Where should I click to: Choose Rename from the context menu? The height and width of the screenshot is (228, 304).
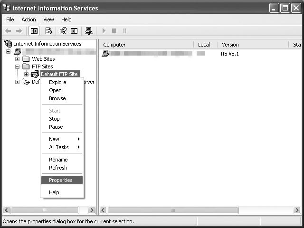[x=62, y=160]
